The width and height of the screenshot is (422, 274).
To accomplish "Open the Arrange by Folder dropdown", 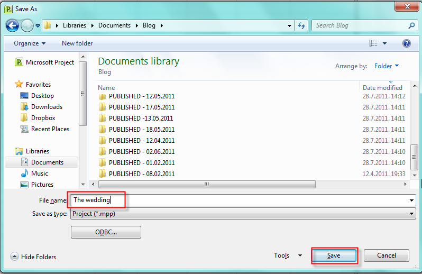I will click(386, 66).
